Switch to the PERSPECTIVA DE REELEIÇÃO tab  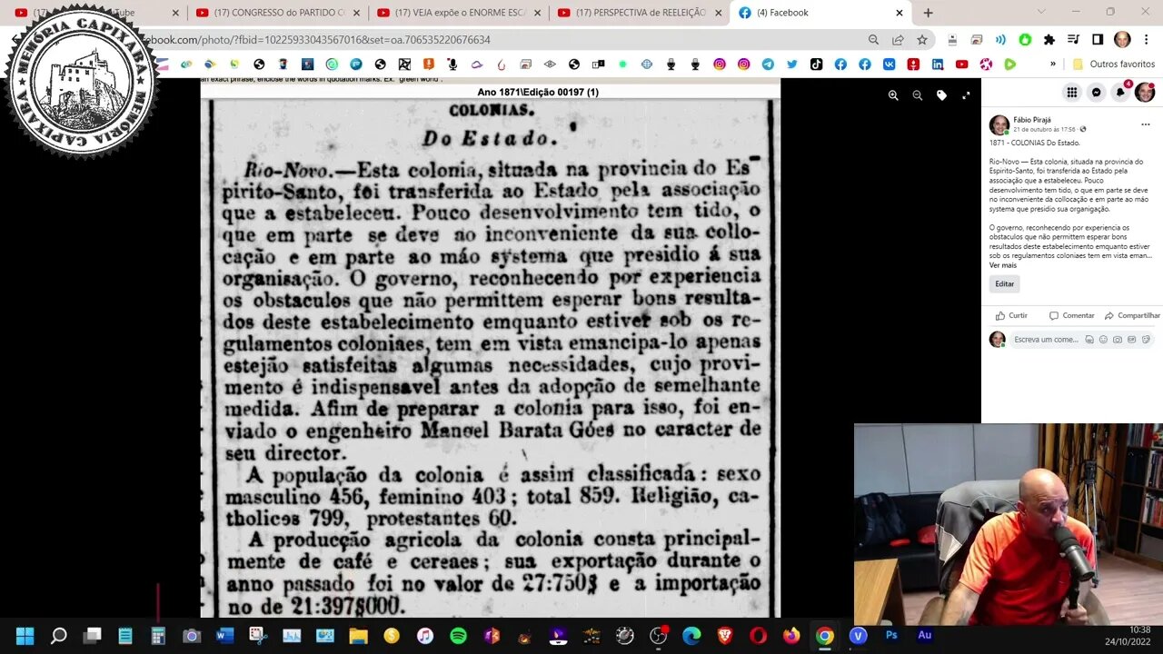tap(640, 13)
